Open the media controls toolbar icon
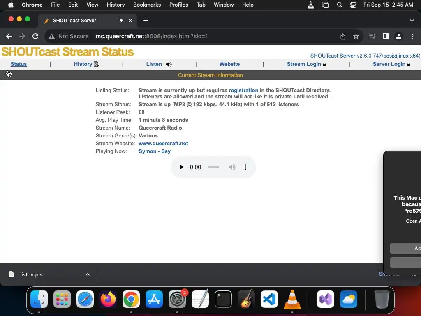Image resolution: width=421 pixels, height=316 pixels. (372, 36)
